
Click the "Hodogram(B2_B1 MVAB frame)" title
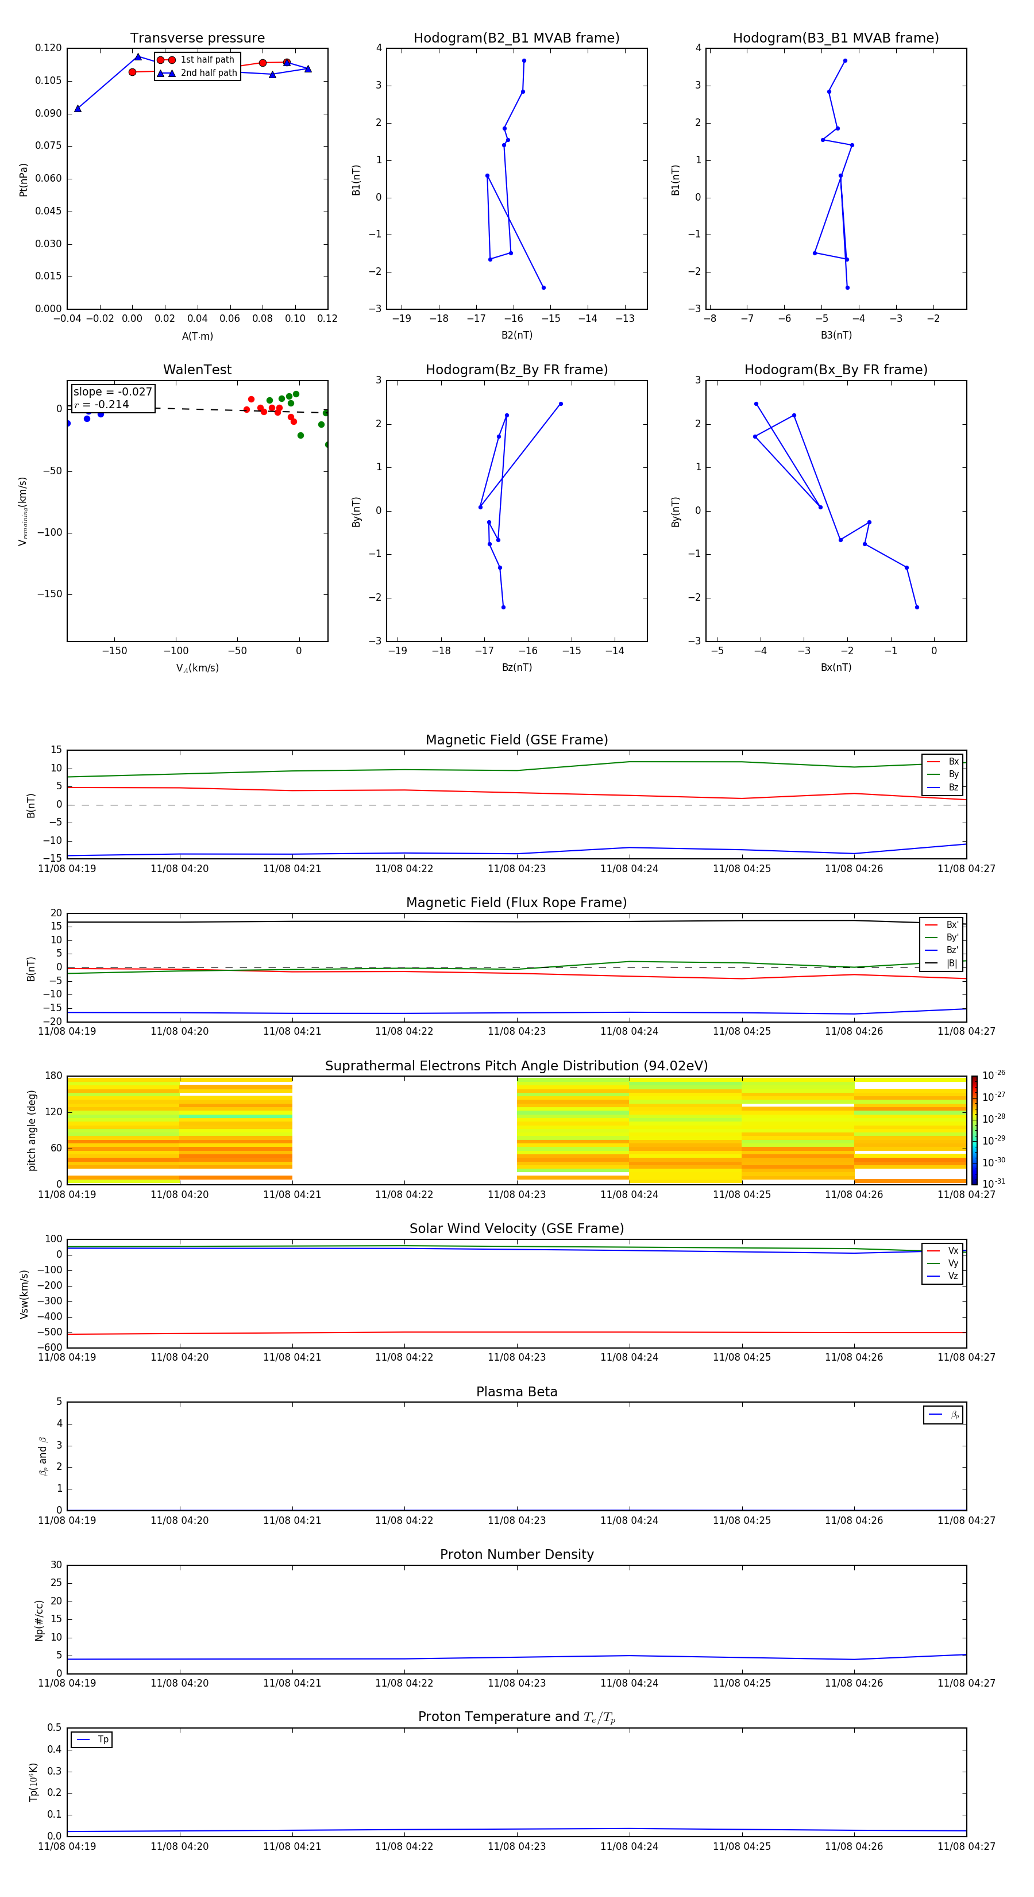(516, 39)
